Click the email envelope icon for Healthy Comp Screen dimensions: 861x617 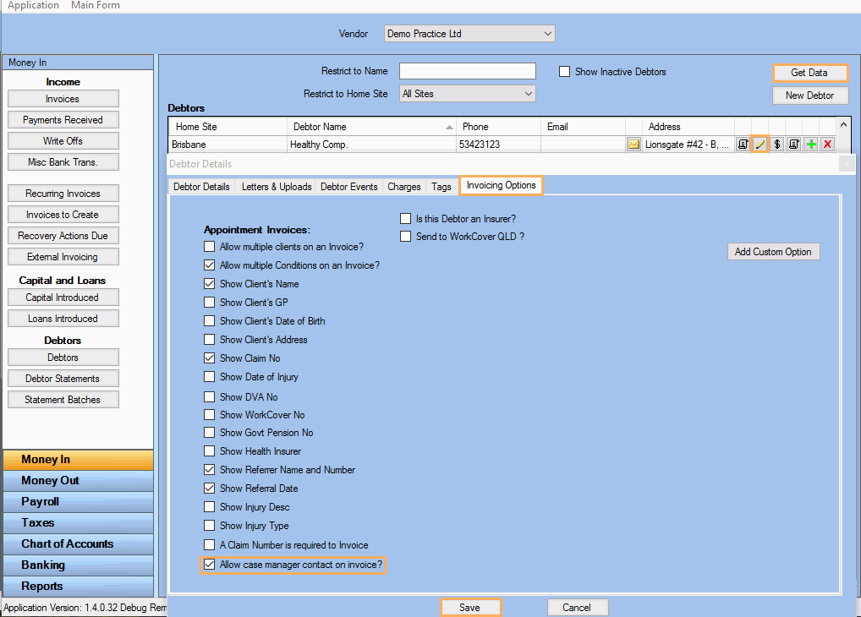(x=634, y=145)
